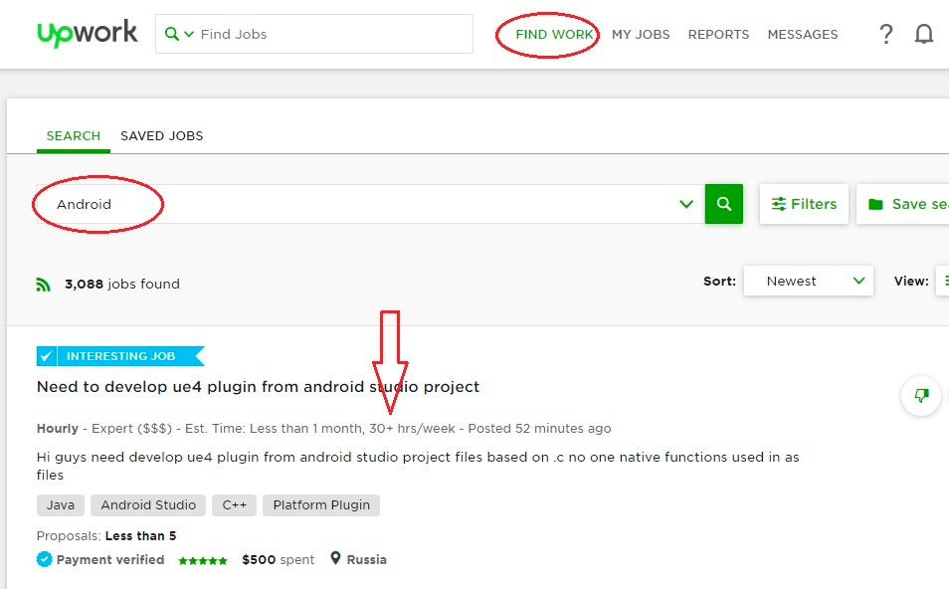Click the green search magnifier button
This screenshot has height=589, width=949.
click(724, 204)
